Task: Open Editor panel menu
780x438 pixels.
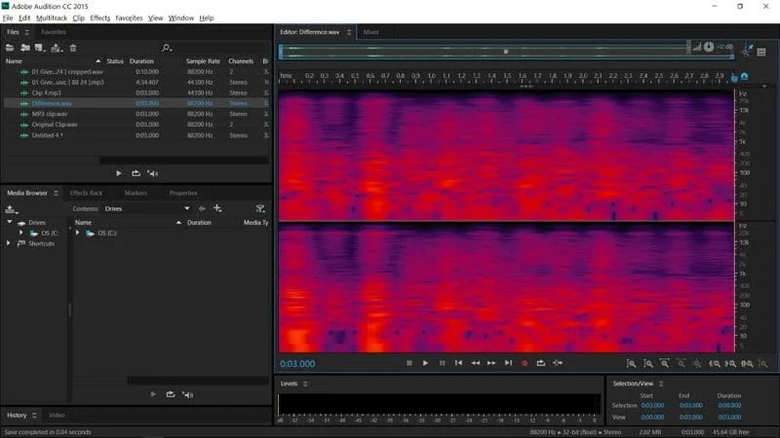Action: coord(349,32)
